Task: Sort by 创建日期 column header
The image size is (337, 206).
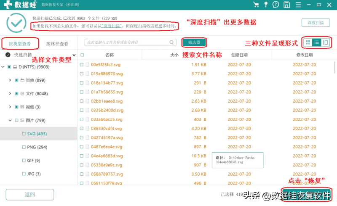Action: [x=239, y=55]
